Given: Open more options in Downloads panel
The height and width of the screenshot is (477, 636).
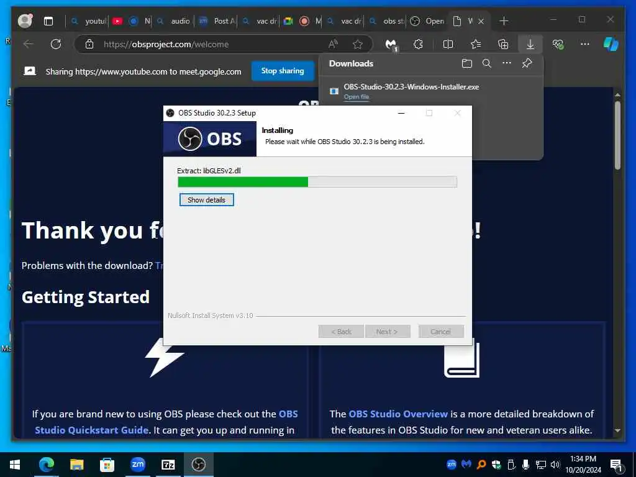Looking at the screenshot, I should (x=507, y=63).
